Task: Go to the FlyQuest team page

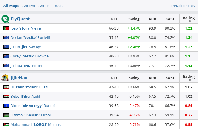Action: (x=20, y=19)
